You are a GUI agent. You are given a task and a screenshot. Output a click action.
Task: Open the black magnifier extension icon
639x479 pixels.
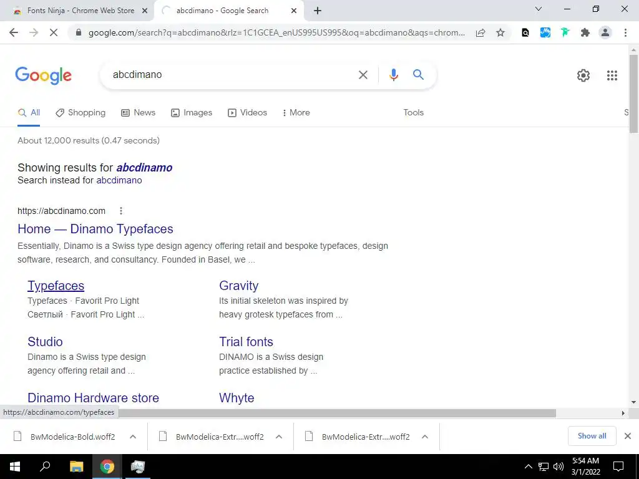(525, 32)
